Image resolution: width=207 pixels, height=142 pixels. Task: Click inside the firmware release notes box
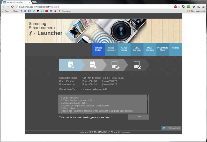(103, 104)
